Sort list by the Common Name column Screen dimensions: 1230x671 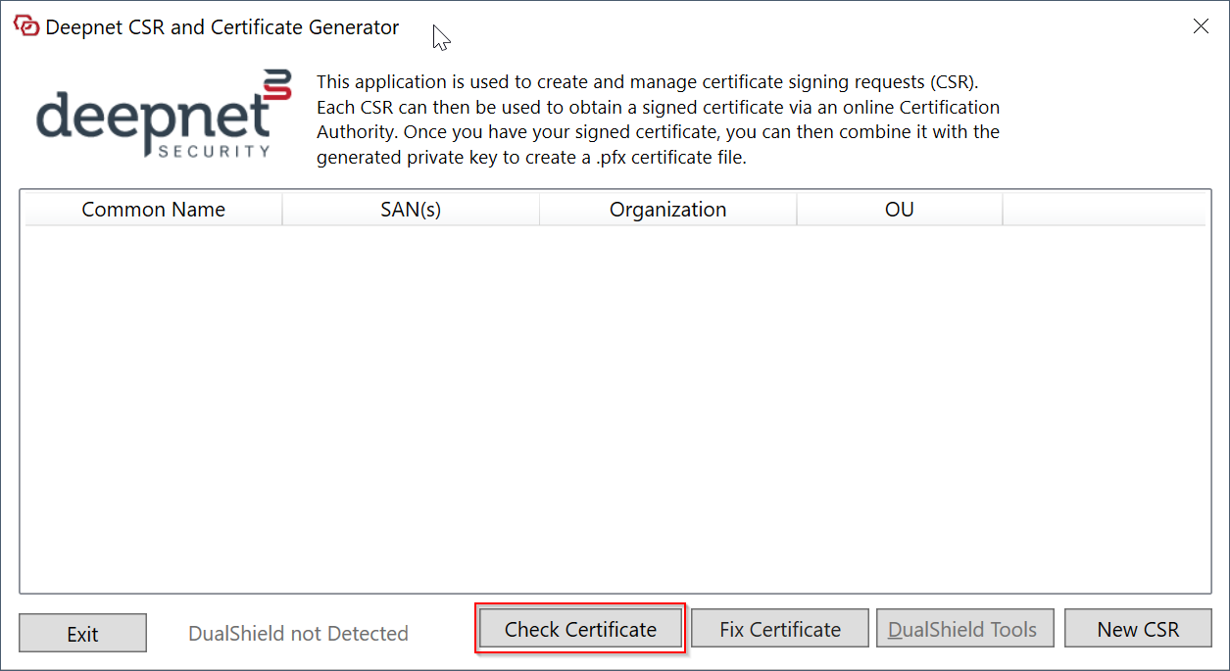coord(153,210)
